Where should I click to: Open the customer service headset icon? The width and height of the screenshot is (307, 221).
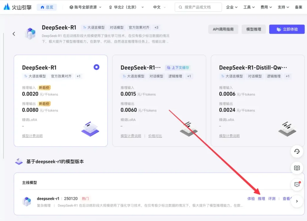pyautogui.click(x=297, y=151)
